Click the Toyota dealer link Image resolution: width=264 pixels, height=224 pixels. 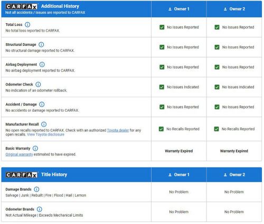click(x=118, y=130)
